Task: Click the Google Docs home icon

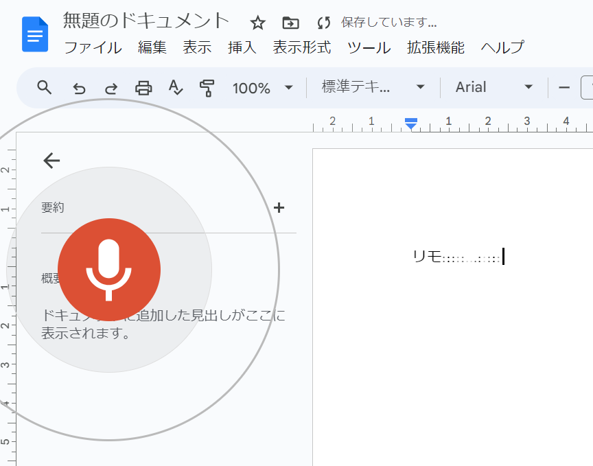Action: (34, 34)
